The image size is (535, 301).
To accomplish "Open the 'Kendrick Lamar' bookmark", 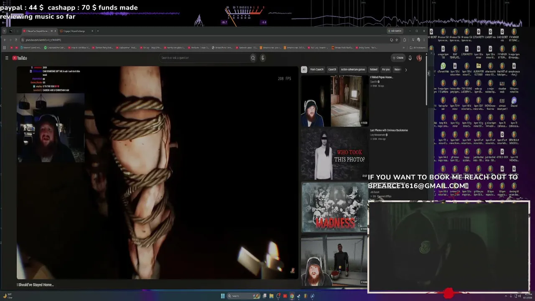I will tap(246, 48).
